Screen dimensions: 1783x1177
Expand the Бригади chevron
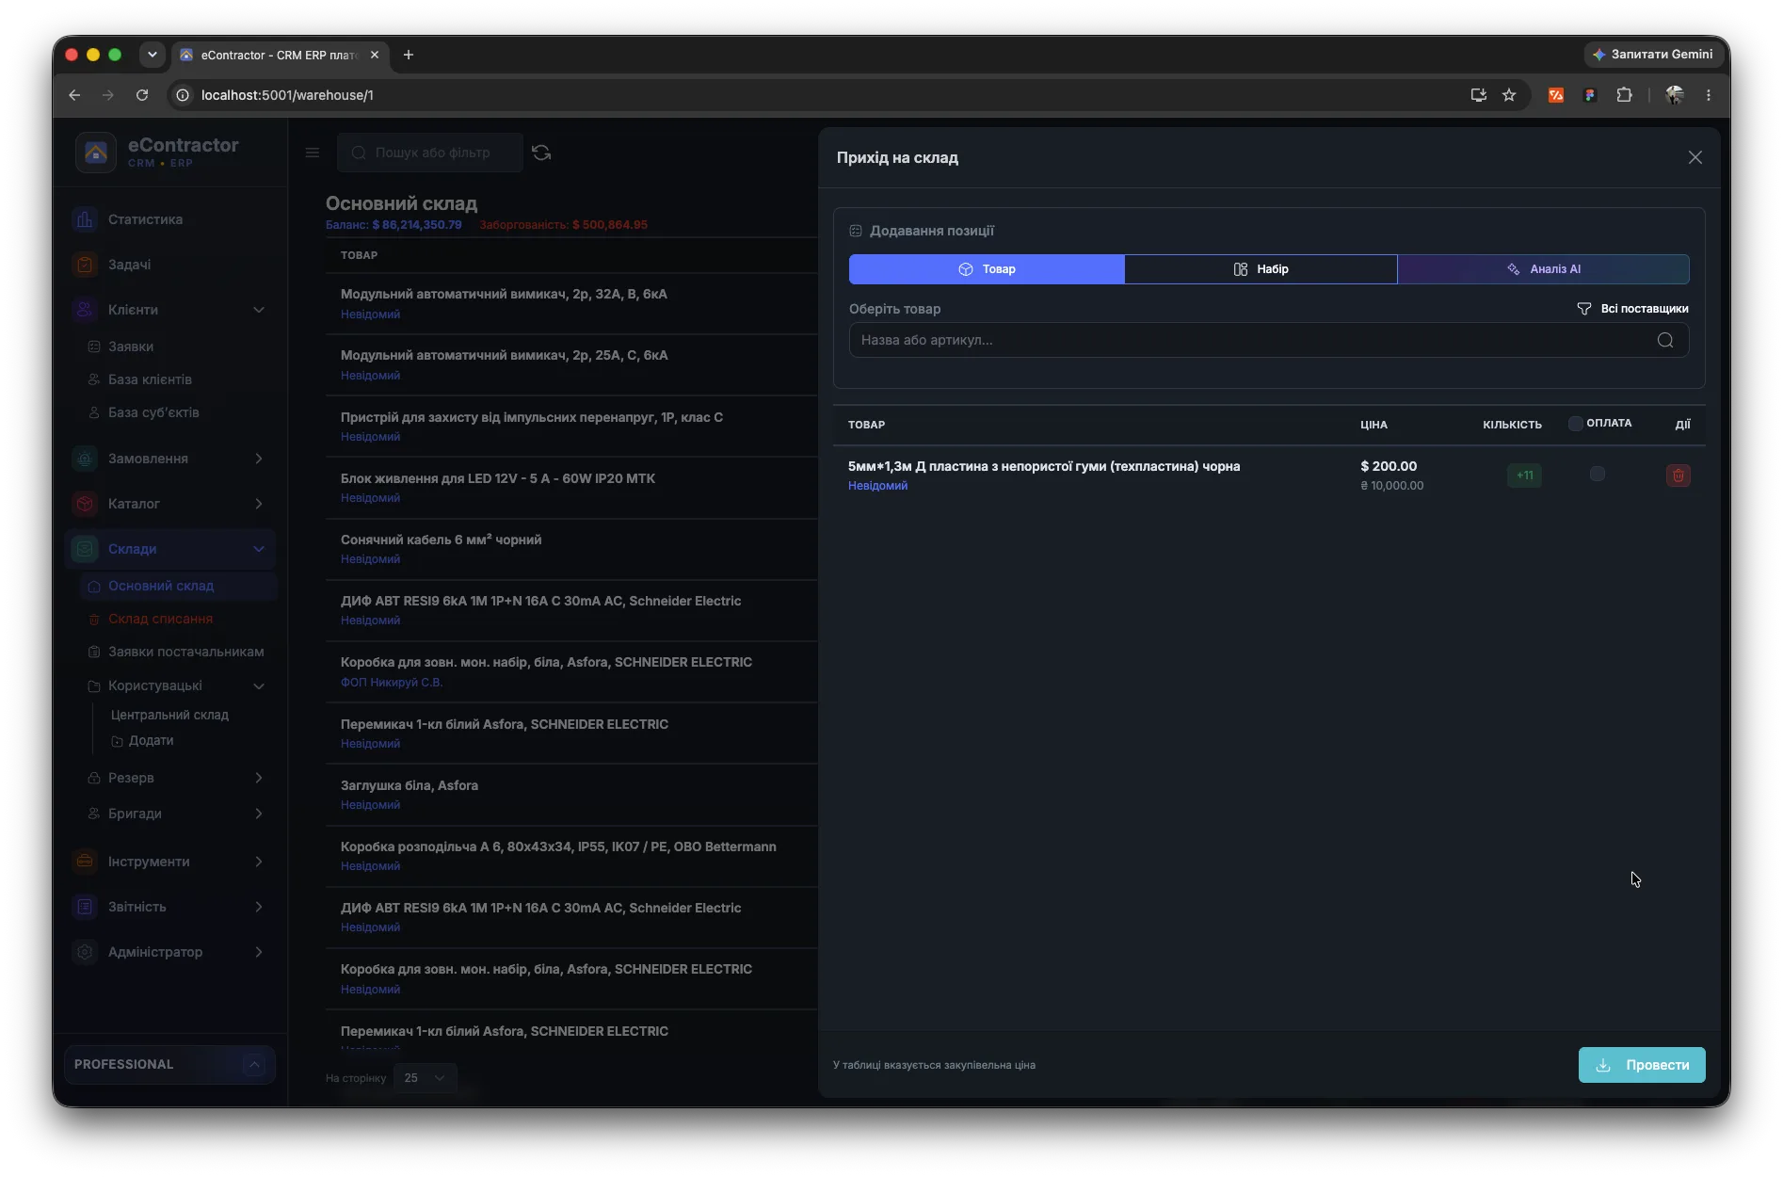pos(259,814)
